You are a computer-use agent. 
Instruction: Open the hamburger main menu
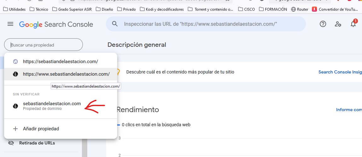10,24
